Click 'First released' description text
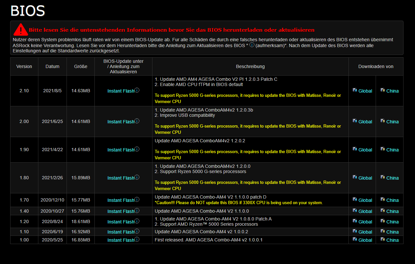The height and width of the screenshot is (264, 415). pyautogui.click(x=208, y=240)
